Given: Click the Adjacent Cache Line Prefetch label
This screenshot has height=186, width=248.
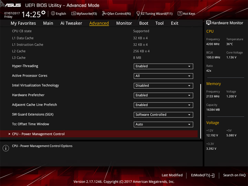Looking at the screenshot, I should 34,105.
